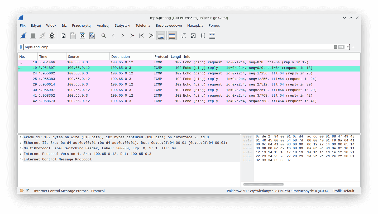This screenshot has width=378, height=214.
Task: Toggle packet list colorization
Action: (x=172, y=36)
